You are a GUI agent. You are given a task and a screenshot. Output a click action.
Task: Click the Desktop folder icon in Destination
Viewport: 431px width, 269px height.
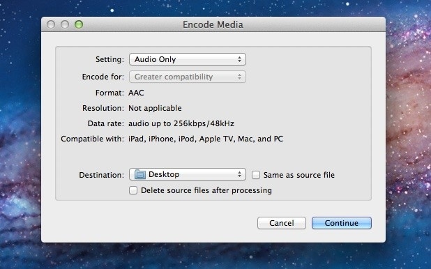(x=140, y=174)
